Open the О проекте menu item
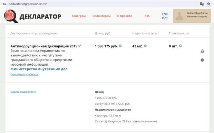This screenshot has height=133, width=214. point(124,16)
